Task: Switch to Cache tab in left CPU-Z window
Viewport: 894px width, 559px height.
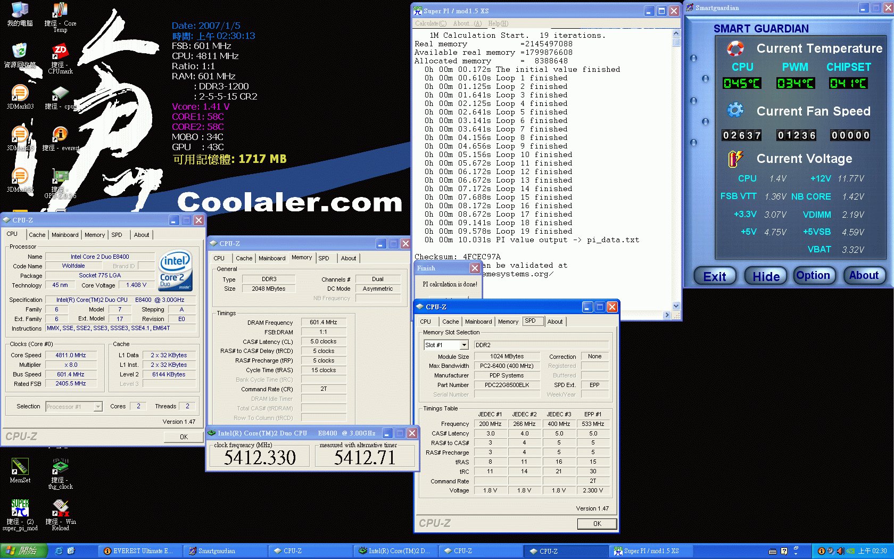Action: click(x=37, y=235)
